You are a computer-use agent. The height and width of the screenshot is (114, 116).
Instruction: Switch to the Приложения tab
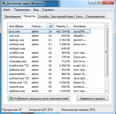pyautogui.click(x=12, y=16)
